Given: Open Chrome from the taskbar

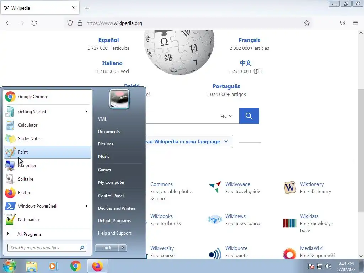Looking at the screenshot, I should 75,266.
